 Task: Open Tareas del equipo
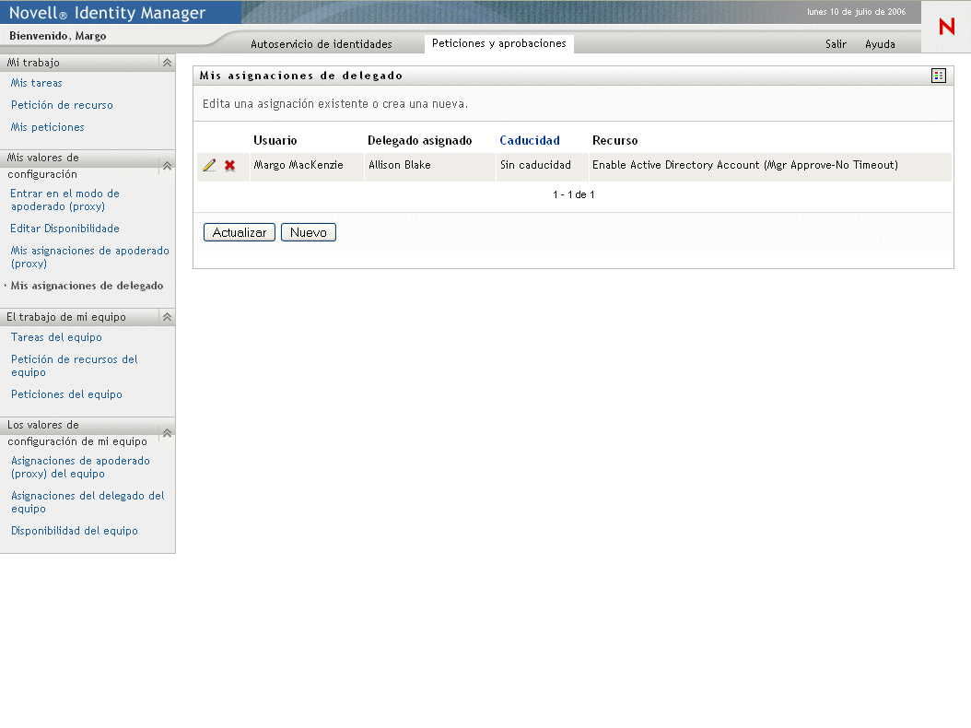point(56,337)
